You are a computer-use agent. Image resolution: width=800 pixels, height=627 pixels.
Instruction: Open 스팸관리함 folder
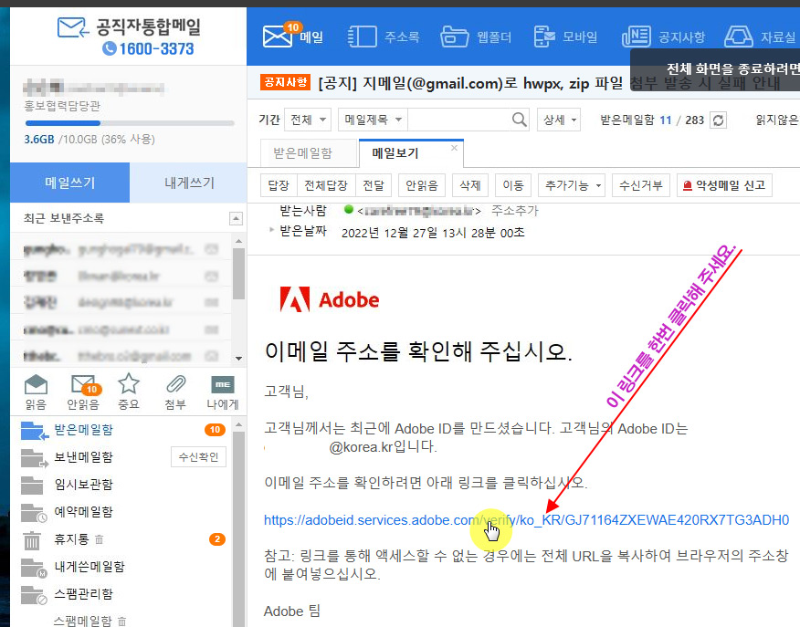click(x=84, y=594)
